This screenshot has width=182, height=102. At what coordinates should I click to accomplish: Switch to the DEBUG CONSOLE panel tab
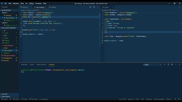click(42, 65)
